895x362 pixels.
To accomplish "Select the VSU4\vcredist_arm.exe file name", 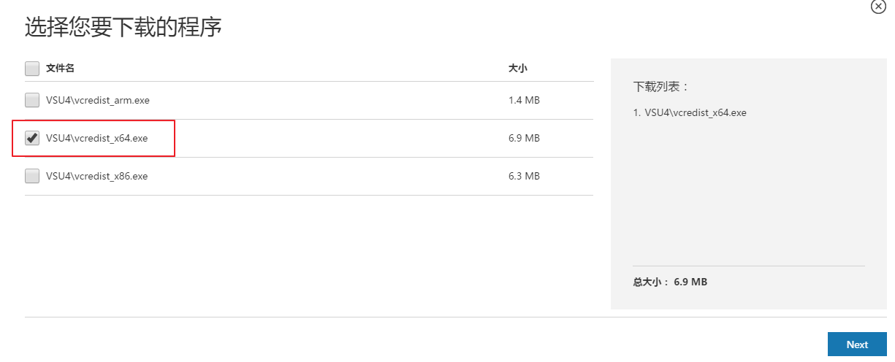I will coord(98,101).
